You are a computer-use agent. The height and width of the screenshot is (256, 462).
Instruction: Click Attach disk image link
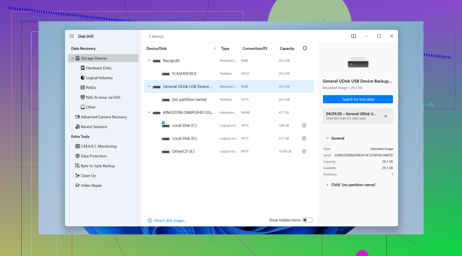pos(170,221)
